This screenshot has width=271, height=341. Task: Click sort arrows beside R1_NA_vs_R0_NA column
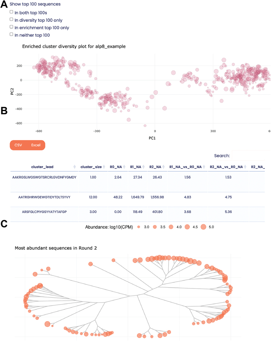coord(204,167)
